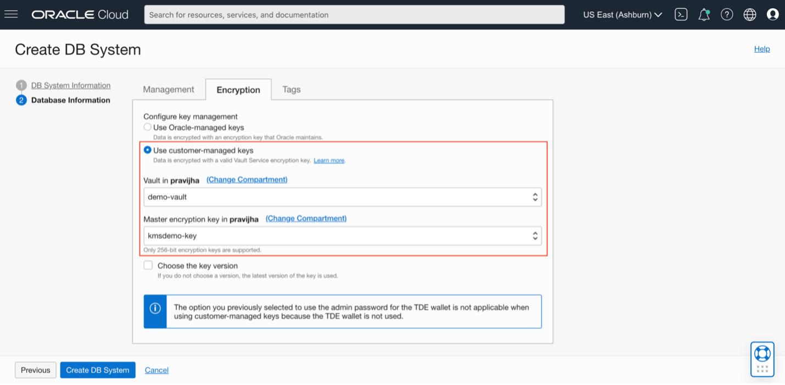
Task: Click the Oracle Cloud logo
Action: pos(80,15)
